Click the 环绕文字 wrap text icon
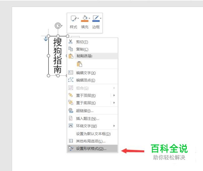 click(x=71, y=126)
